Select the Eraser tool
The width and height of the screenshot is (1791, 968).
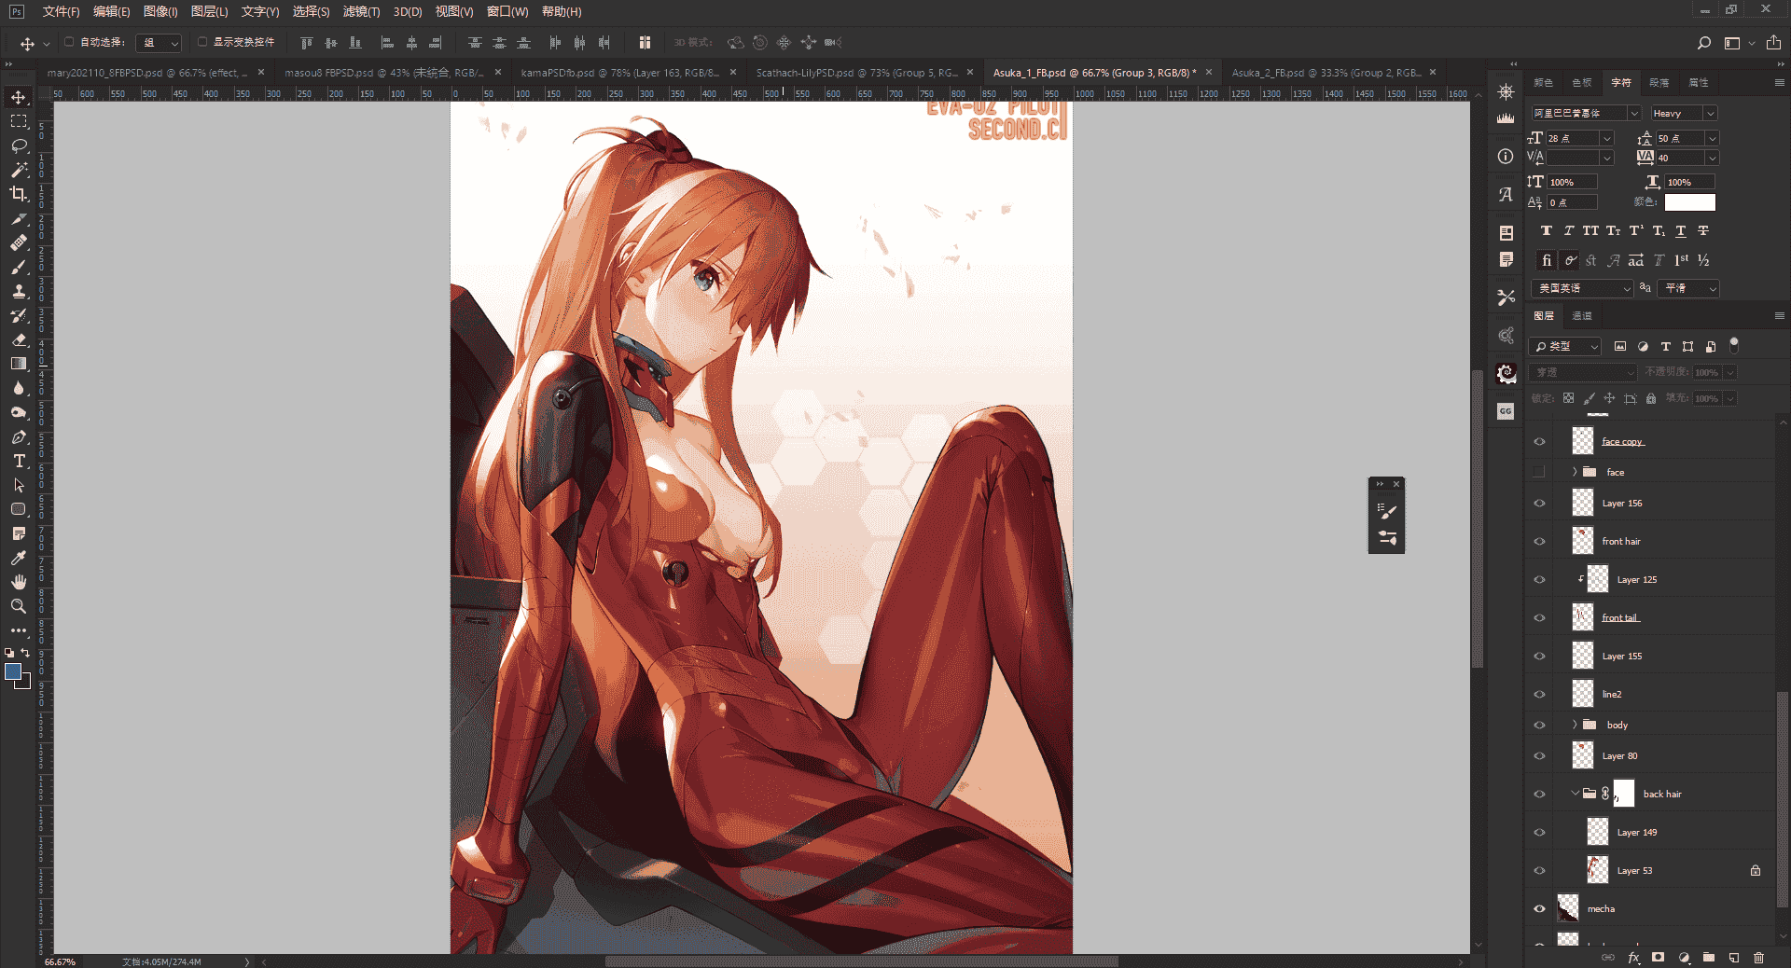coord(19,339)
